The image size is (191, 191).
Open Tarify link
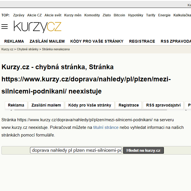tap(151, 15)
